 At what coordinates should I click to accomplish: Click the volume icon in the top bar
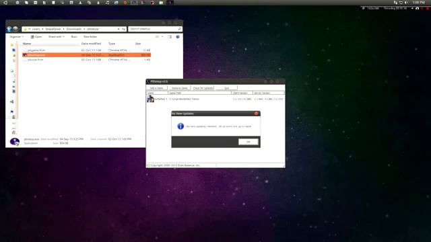[406, 3]
